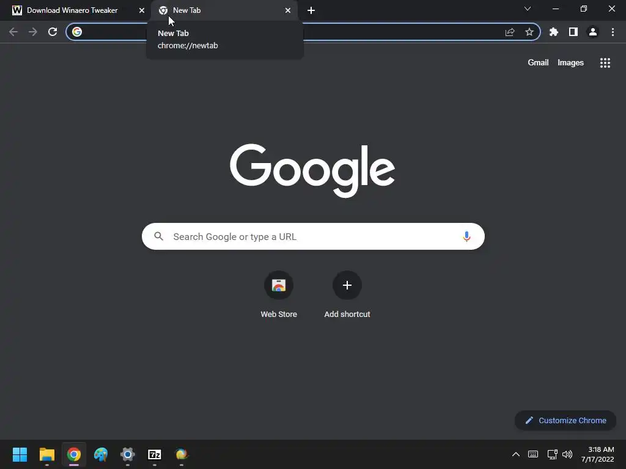Open the Images link
Viewport: 626px width, 469px height.
570,63
